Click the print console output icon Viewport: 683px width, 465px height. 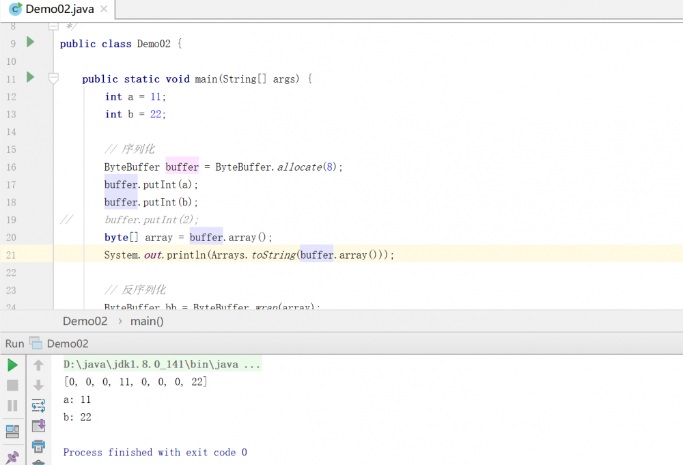(38, 446)
